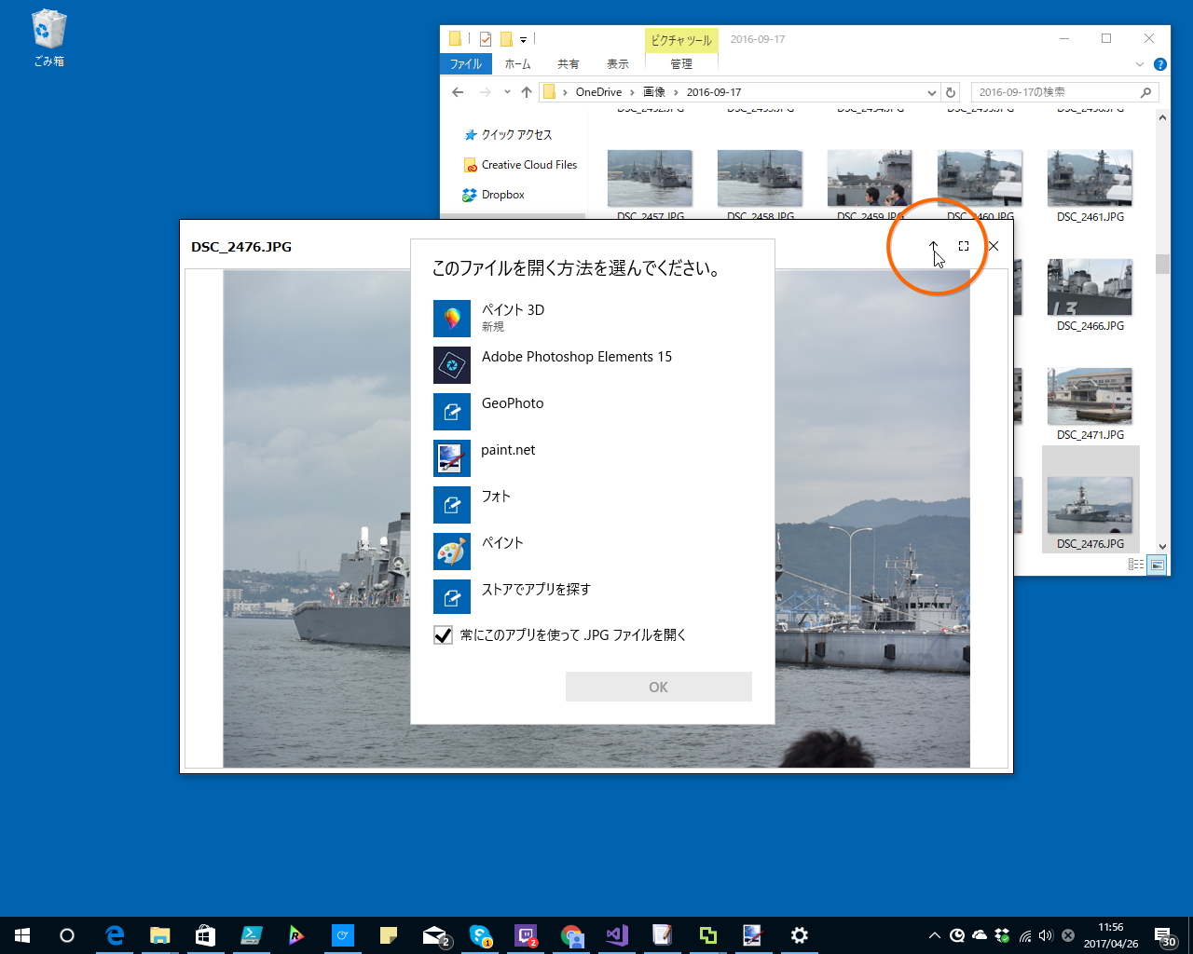Image resolution: width=1193 pixels, height=954 pixels.
Task: Select the DSC_2476.JPG thumbnail in Explorer
Action: 1090,505
